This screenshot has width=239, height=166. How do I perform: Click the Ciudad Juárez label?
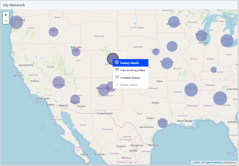(105, 113)
